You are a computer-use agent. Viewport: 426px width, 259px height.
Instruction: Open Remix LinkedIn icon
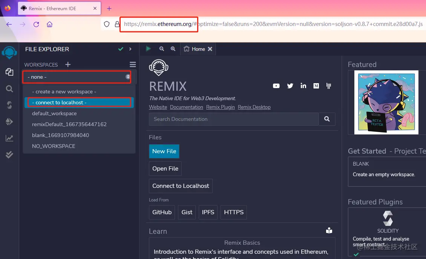click(303, 86)
